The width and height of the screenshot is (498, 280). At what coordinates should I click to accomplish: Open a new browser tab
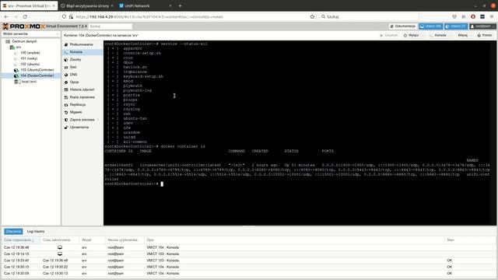180,5
